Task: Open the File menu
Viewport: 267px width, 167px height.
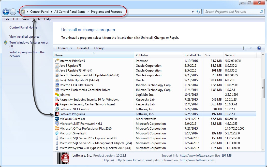Action: click(7, 19)
